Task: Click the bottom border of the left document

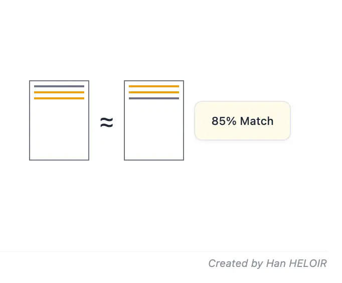Action: point(59,160)
